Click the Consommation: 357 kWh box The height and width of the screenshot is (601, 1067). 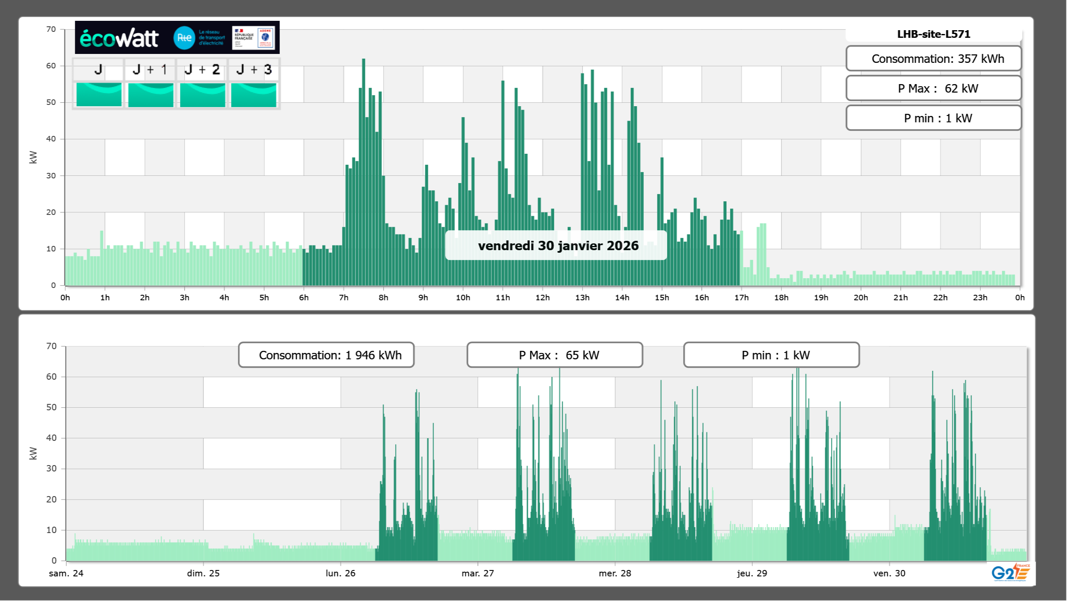tap(934, 59)
